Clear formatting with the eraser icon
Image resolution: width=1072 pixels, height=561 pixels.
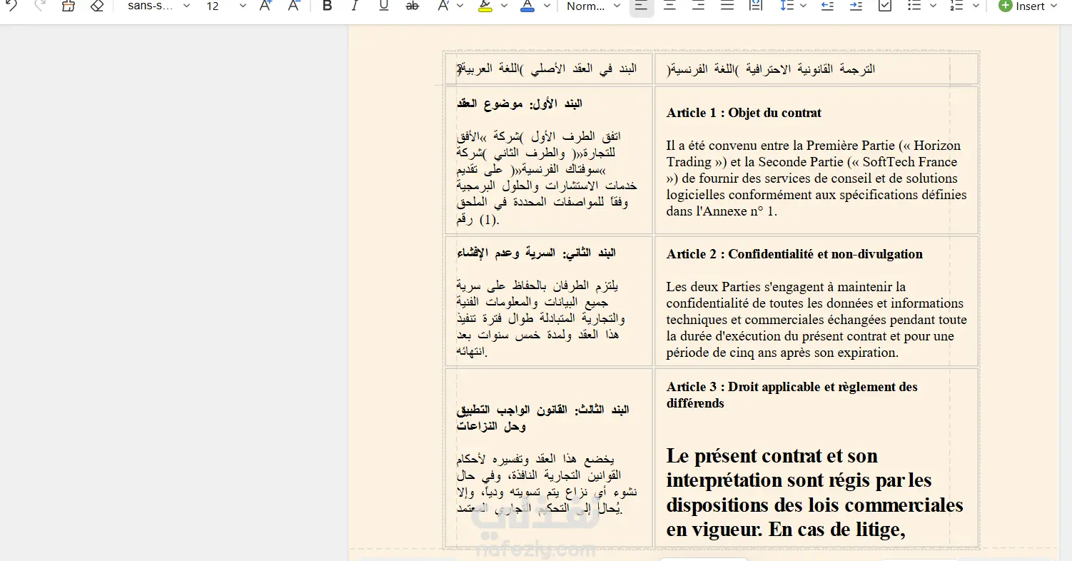97,6
